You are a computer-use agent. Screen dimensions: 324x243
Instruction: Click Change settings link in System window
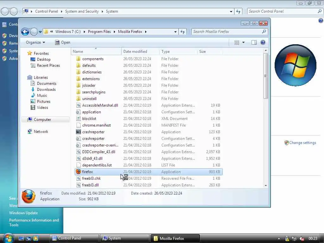tap(302, 143)
